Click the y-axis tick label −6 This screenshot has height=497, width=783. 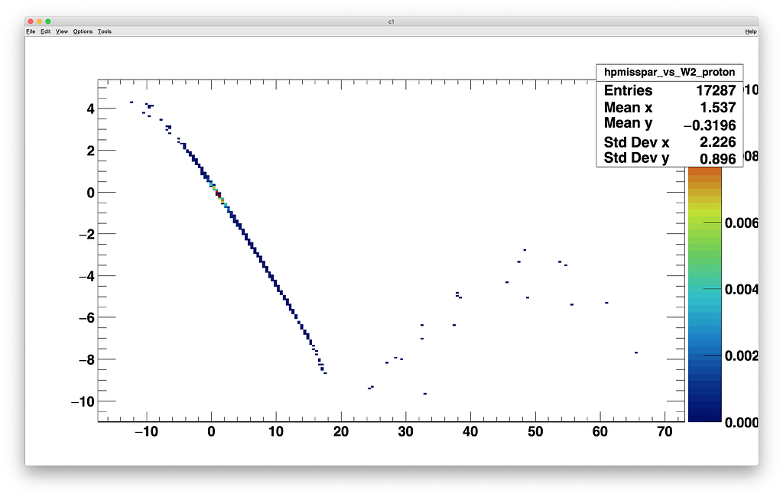88,317
